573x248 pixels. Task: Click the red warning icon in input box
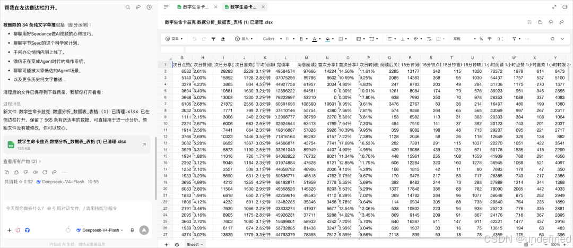tap(18, 230)
